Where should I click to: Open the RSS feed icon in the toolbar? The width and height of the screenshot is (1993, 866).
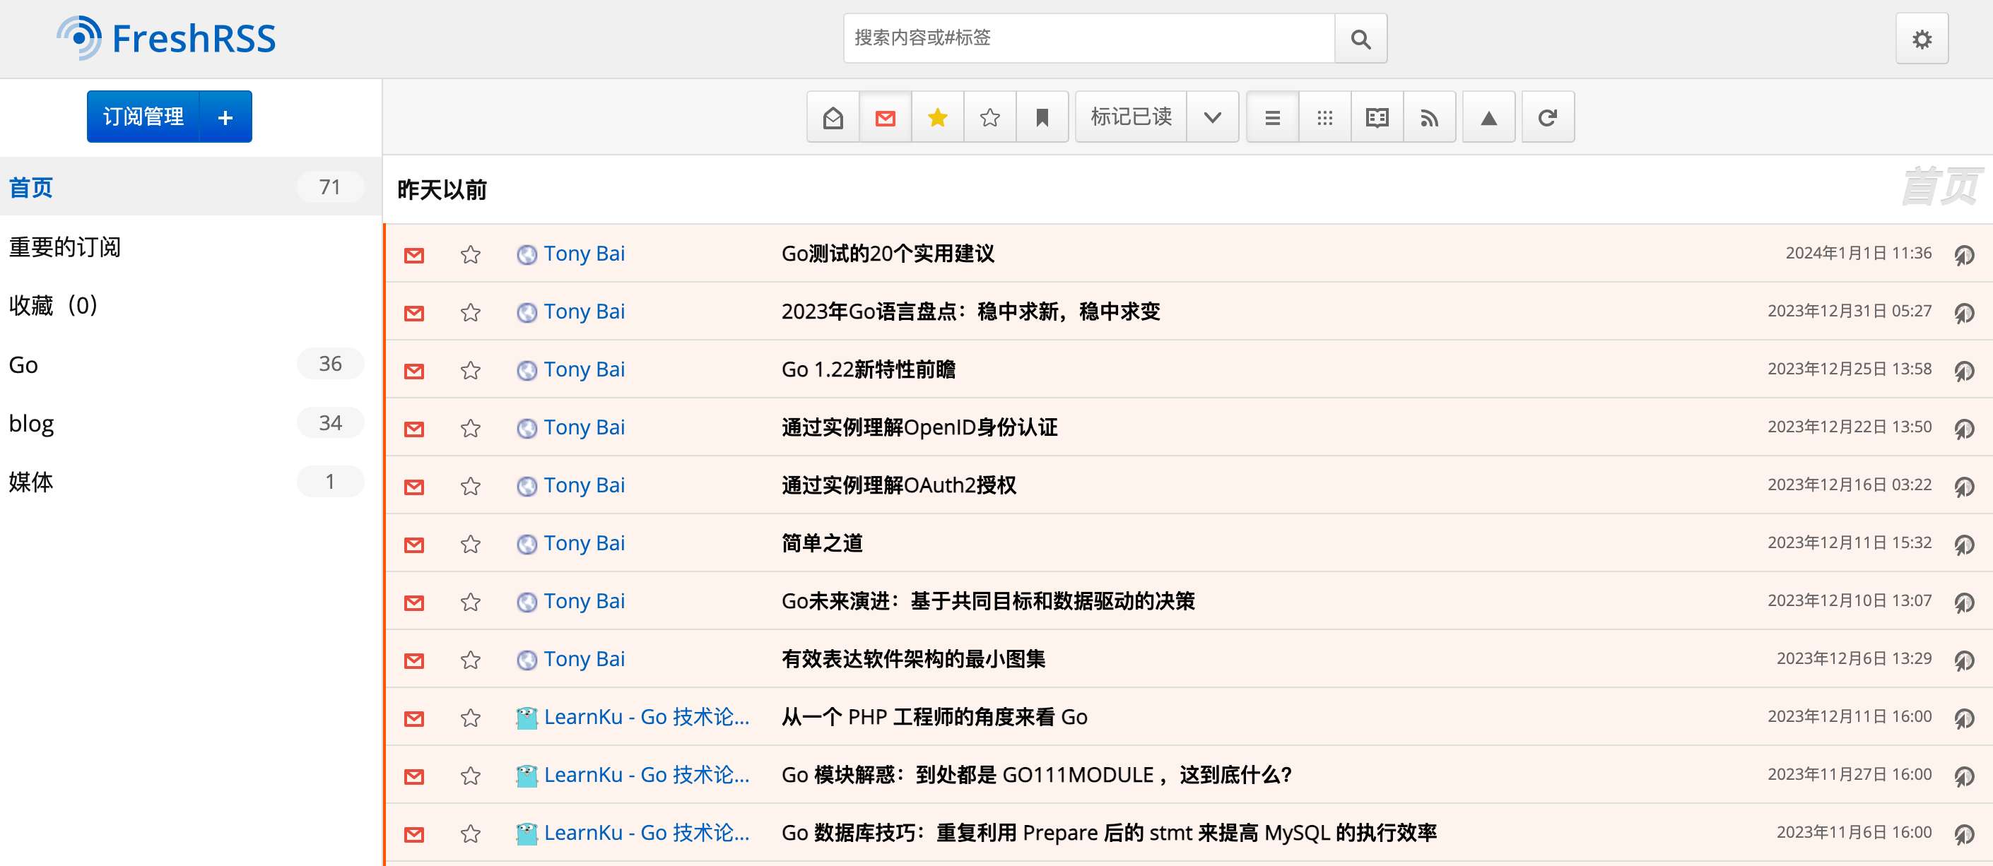[1429, 117]
